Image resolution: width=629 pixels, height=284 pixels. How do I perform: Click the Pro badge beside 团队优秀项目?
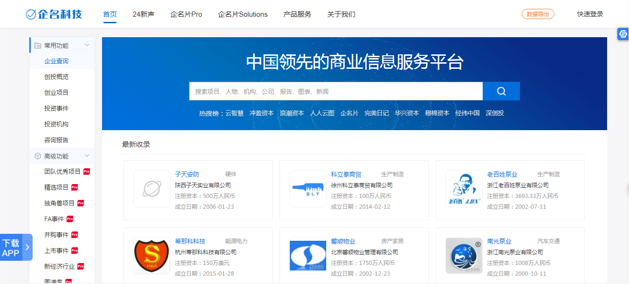pyautogui.click(x=87, y=172)
